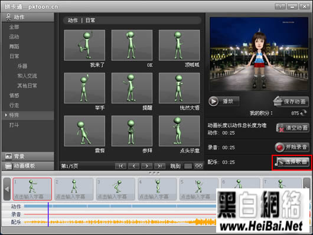Select timeline clip 5
The image size is (313, 235).
pos(199,189)
